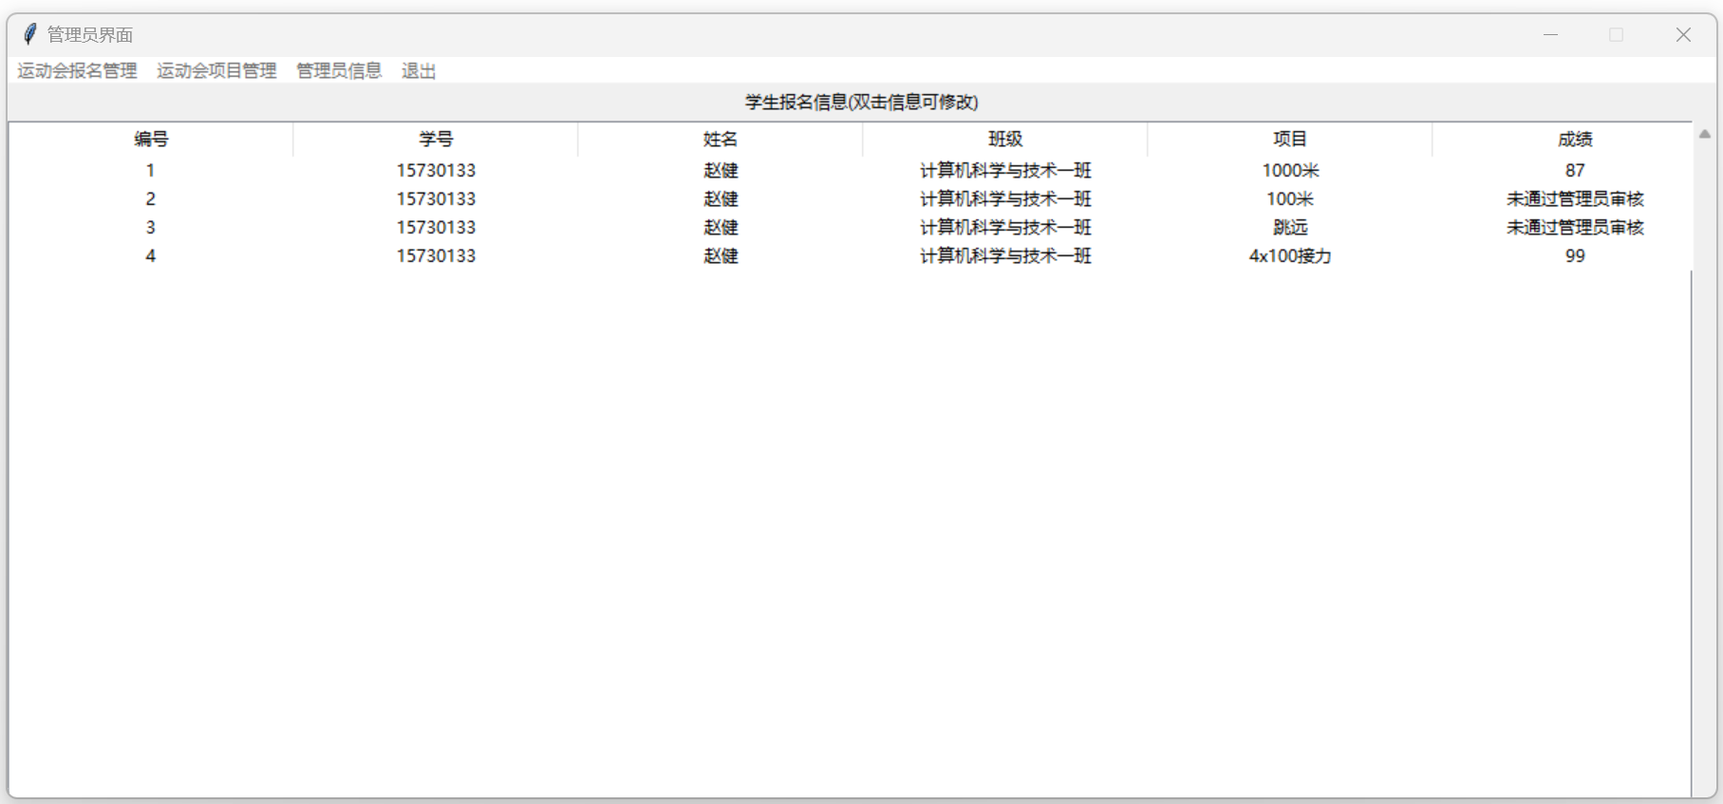1723x804 pixels.
Task: Click student ID 15730133 in row 4
Action: [436, 256]
